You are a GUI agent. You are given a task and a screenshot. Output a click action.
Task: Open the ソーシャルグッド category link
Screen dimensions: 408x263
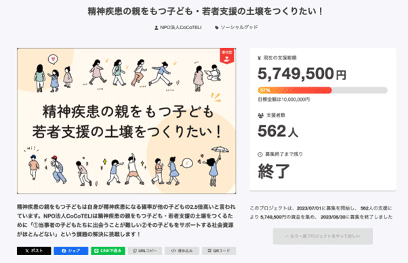[239, 27]
